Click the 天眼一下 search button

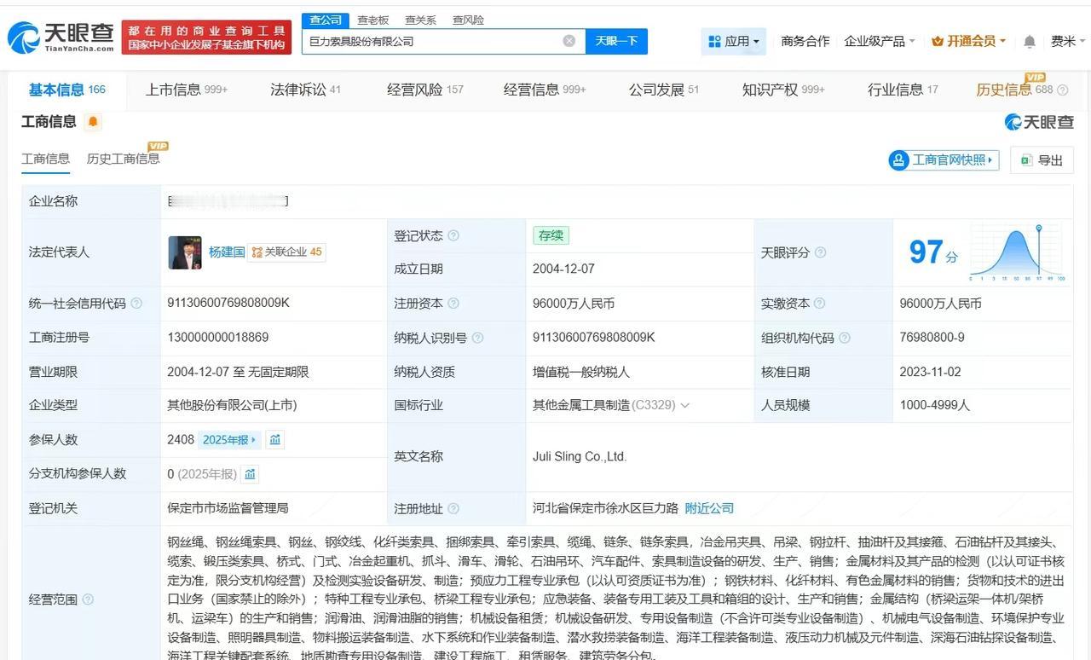point(616,41)
